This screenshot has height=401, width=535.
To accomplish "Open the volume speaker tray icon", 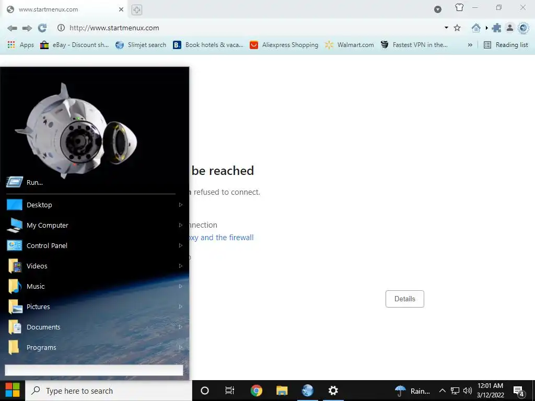I will [468, 391].
